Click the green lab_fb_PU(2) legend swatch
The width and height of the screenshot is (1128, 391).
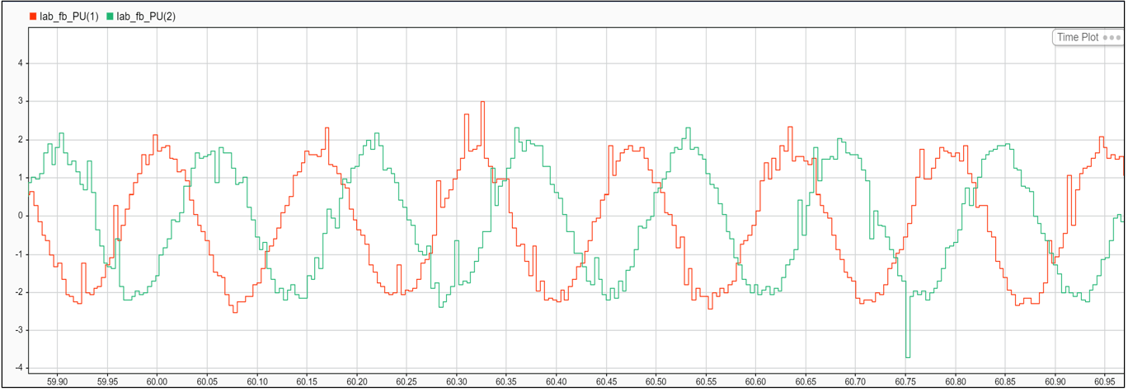[110, 16]
